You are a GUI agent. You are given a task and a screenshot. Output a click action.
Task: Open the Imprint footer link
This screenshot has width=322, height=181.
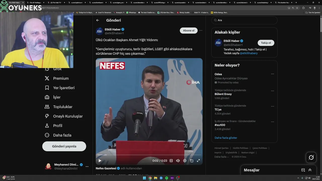tap(218, 153)
